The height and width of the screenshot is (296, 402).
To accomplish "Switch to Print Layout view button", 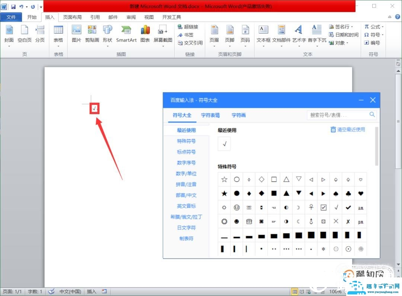I will pyautogui.click(x=295, y=292).
